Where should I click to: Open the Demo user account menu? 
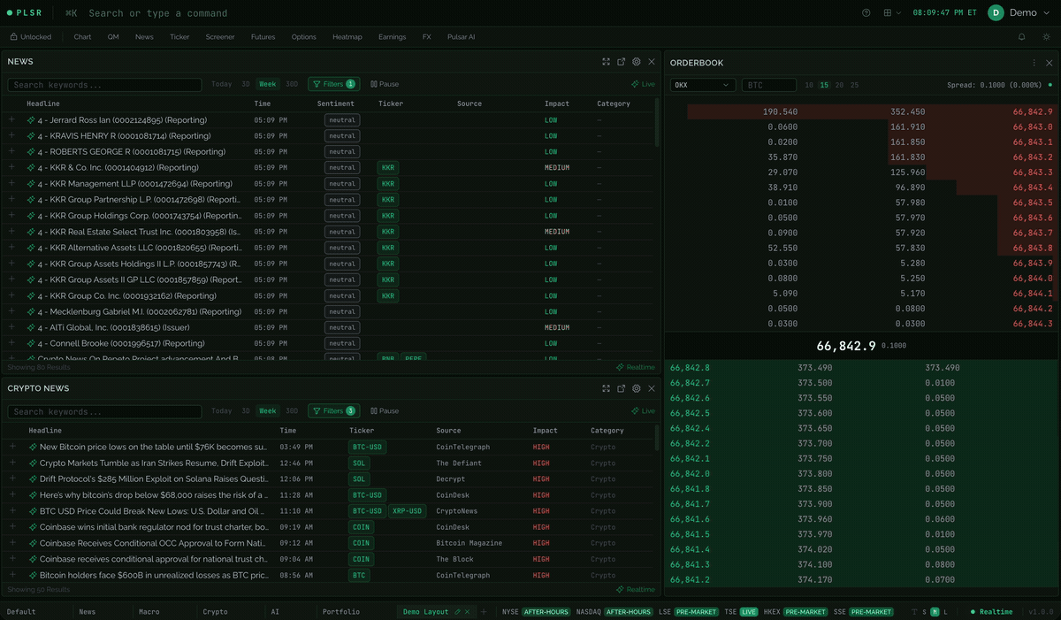point(1019,12)
